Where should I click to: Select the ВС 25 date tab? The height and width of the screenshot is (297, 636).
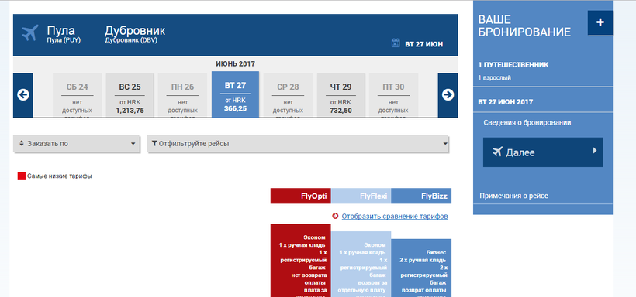point(130,95)
